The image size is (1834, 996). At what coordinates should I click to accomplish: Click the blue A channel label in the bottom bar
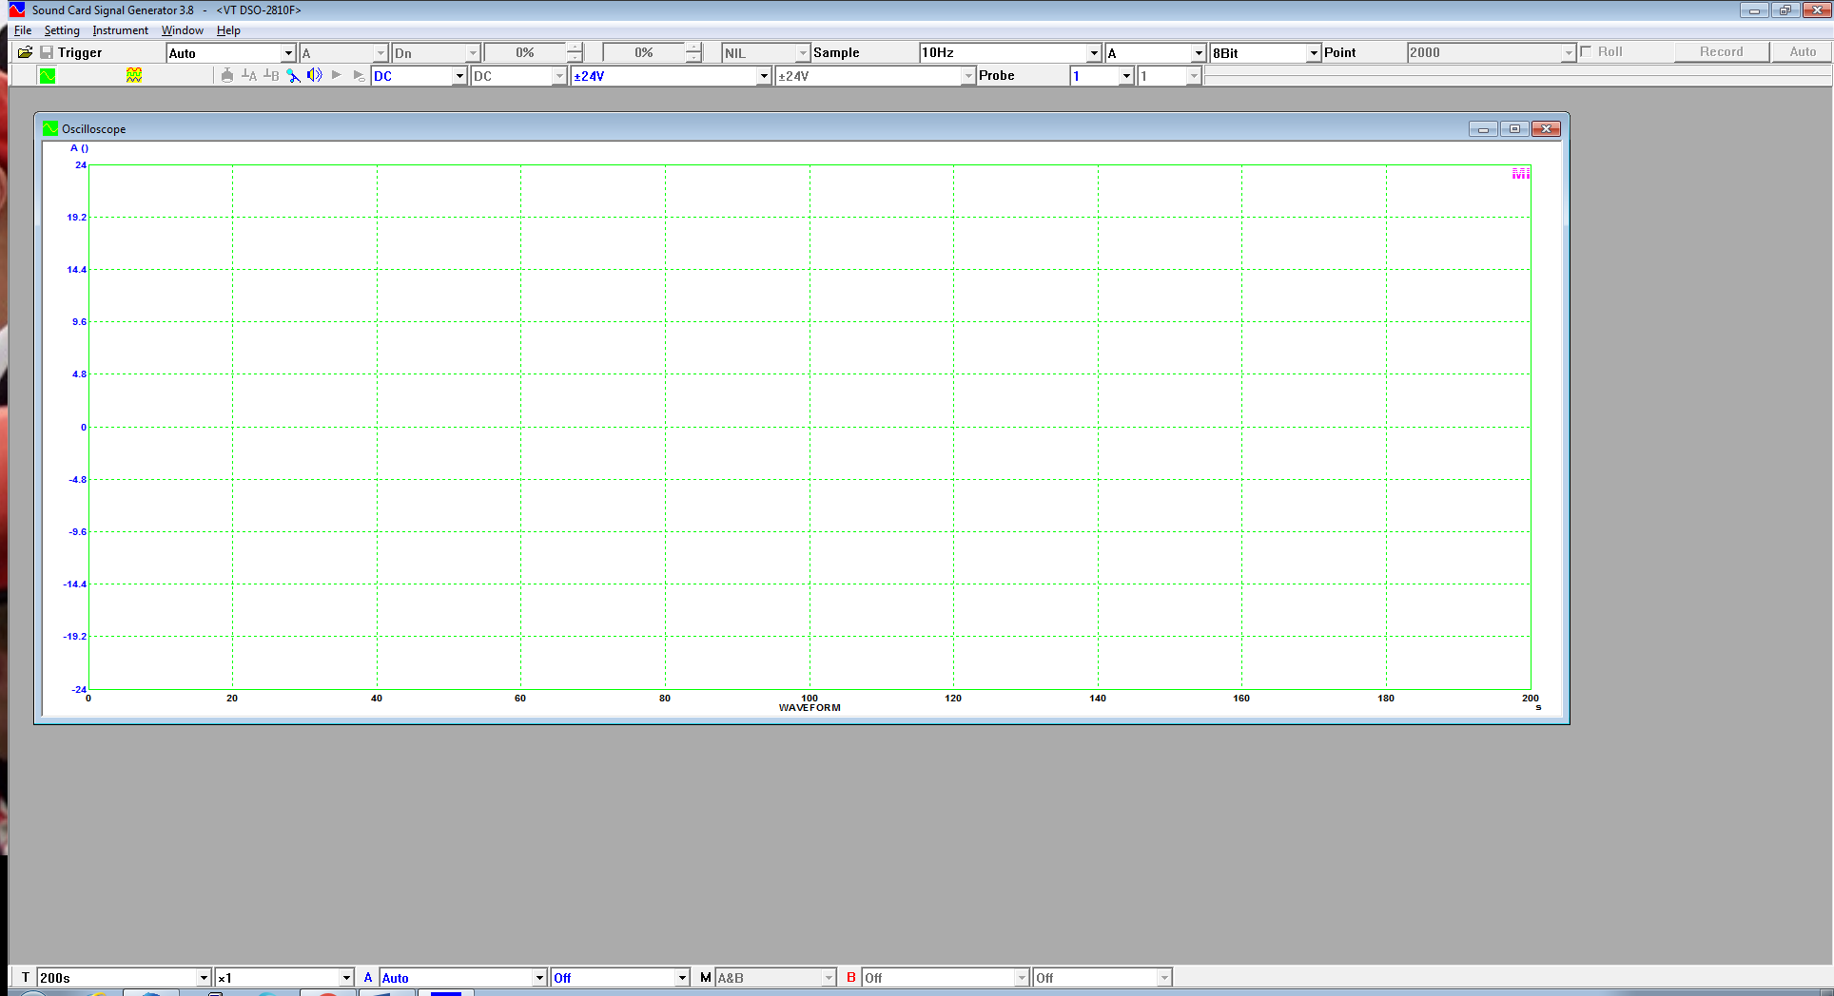coord(368,978)
